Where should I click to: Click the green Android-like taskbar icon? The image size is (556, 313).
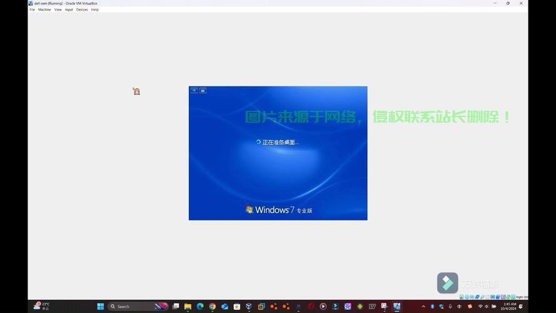360,306
